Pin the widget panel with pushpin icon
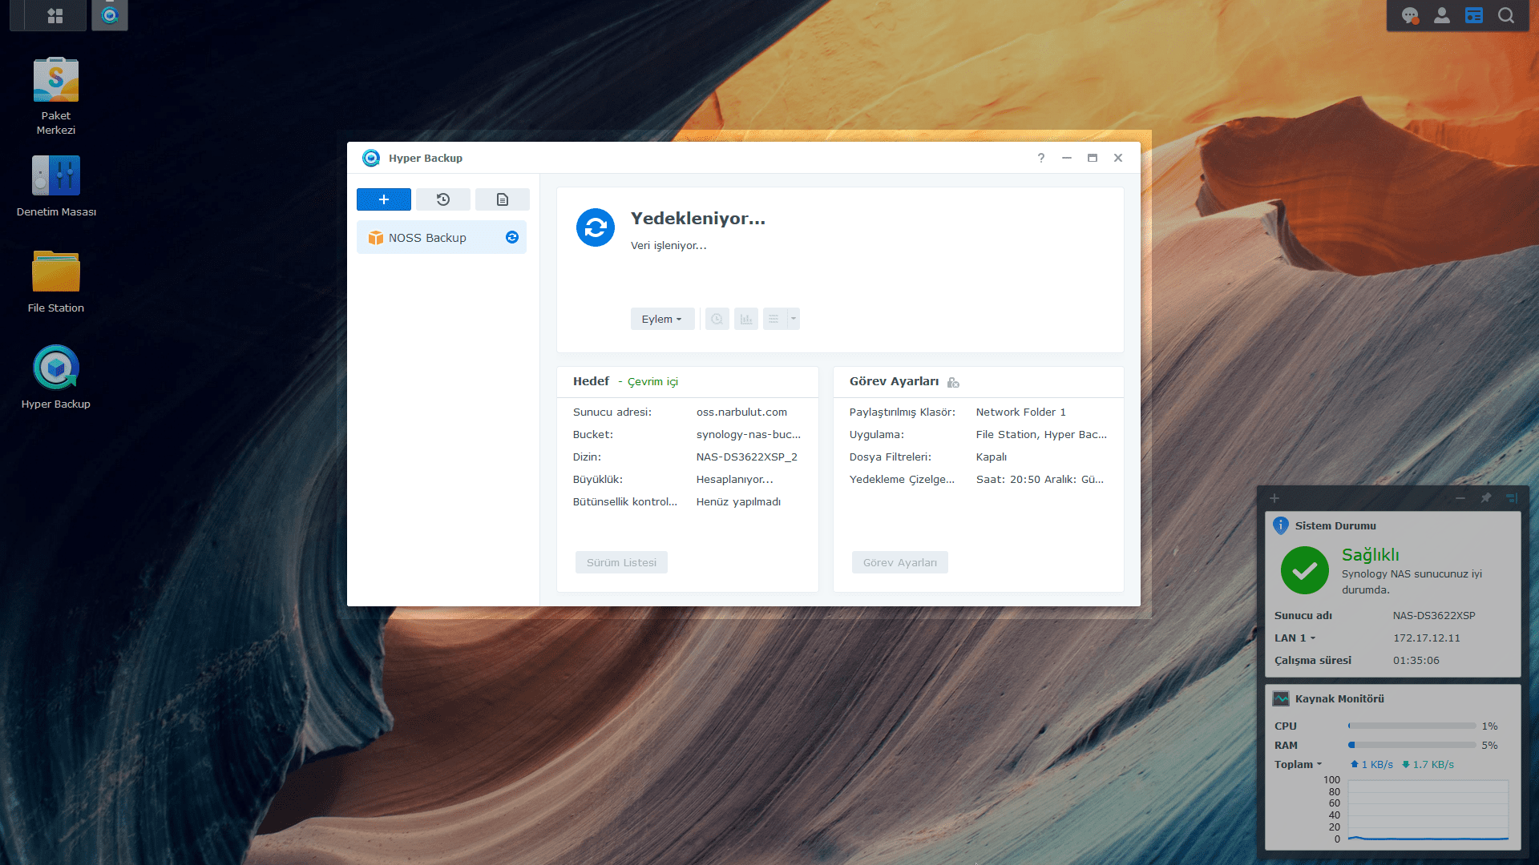This screenshot has height=865, width=1539. [x=1485, y=498]
